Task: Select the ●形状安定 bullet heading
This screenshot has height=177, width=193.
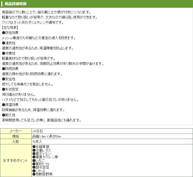Action: click(10, 90)
